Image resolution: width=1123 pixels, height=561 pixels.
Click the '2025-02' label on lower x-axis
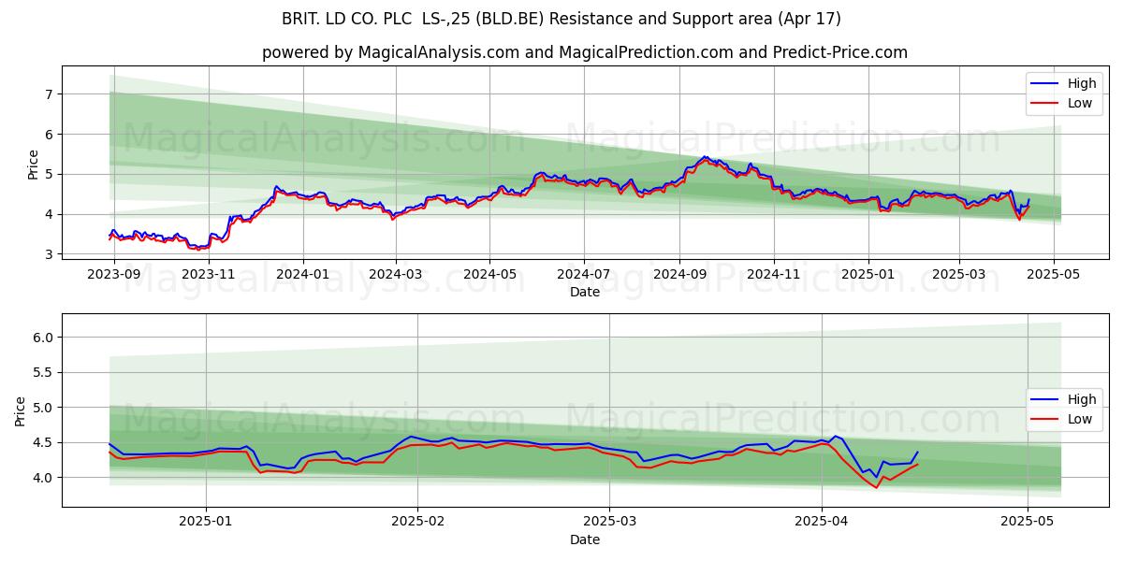coord(417,523)
